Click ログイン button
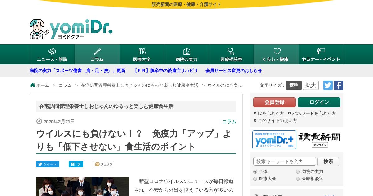 click(319, 102)
